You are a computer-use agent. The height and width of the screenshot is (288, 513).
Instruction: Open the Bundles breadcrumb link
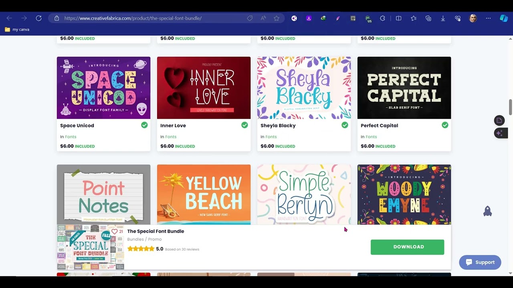[135, 239]
